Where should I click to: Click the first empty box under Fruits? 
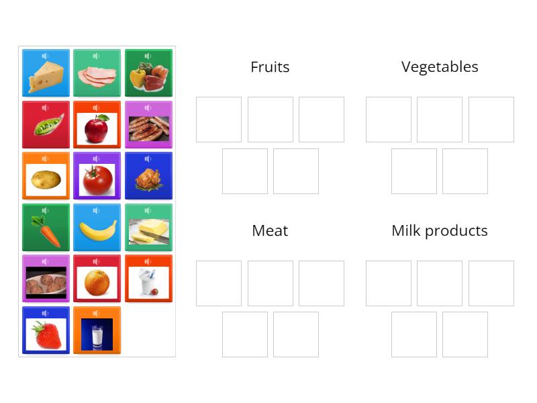point(219,120)
